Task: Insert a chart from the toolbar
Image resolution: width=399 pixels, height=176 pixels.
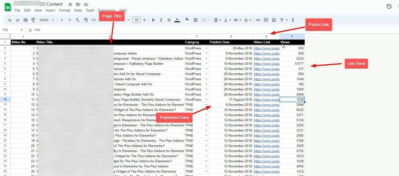Action: tap(274, 20)
